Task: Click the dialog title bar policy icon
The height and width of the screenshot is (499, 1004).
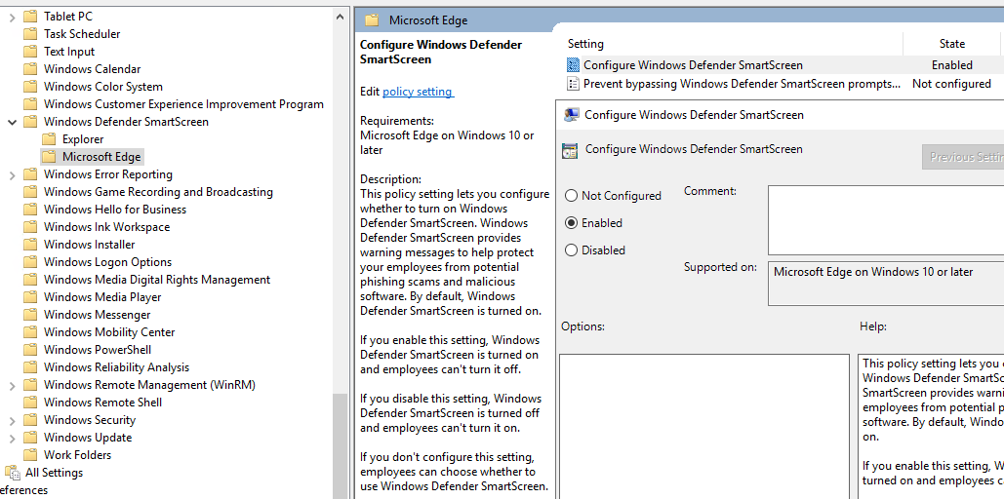Action: [x=571, y=115]
